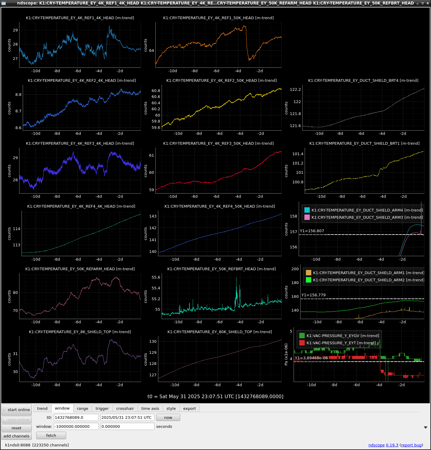Click the Pa (x1e-06) axis label
Screen dimensions: 431x450
click(x=286, y=354)
